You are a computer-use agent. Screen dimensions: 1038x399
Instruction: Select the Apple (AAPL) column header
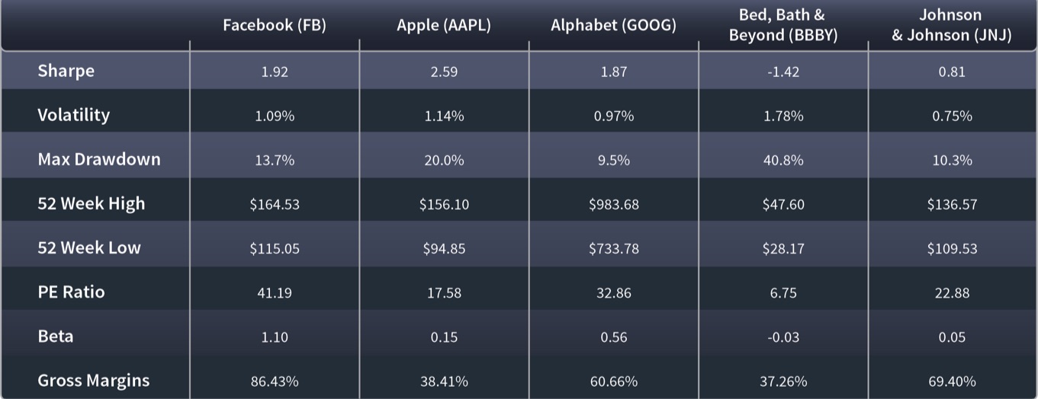444,25
